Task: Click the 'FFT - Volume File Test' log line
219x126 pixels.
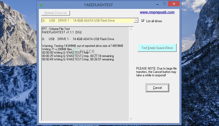Action: pyautogui.click(x=56, y=29)
